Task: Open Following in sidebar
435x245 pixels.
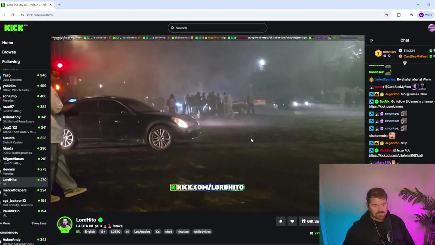Action: 11,62
